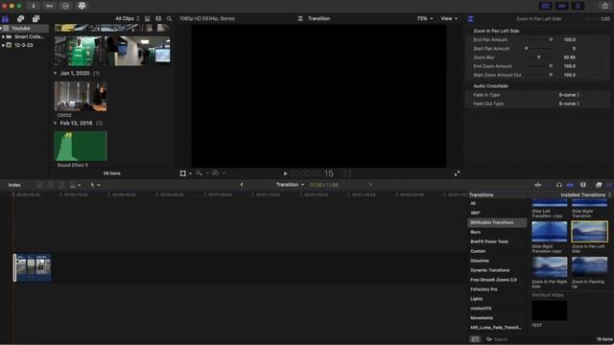Open overwrite edit options dropdown

point(75,185)
